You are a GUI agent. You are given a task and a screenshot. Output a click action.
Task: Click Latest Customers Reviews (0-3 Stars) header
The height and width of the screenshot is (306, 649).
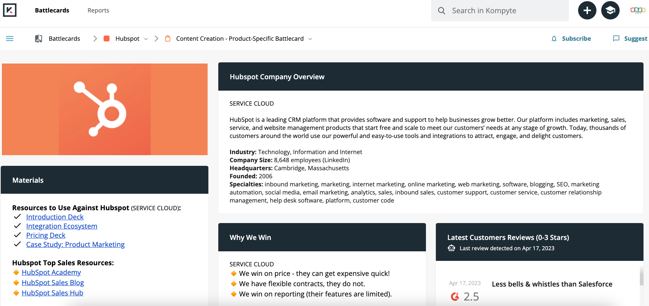[x=508, y=237]
